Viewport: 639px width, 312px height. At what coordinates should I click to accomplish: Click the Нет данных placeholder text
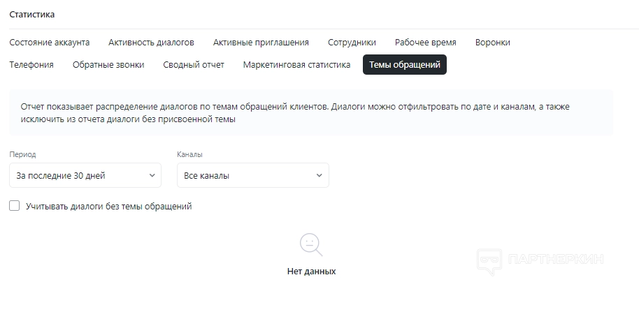311,271
